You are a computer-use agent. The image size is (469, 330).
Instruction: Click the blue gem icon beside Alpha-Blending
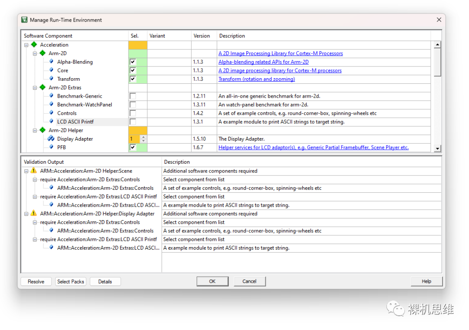51,62
